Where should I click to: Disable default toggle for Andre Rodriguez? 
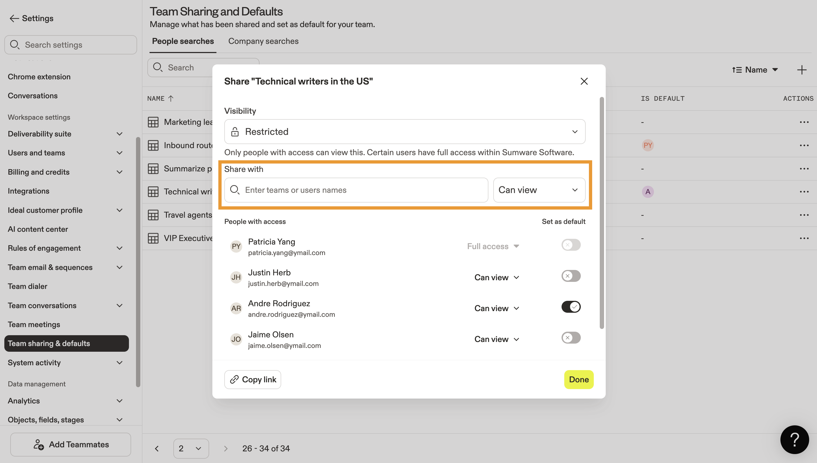click(x=571, y=307)
